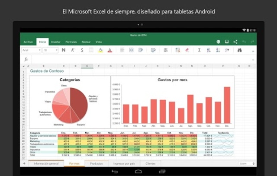Select column E header
The width and height of the screenshot is (277, 176).
coord(87,66)
